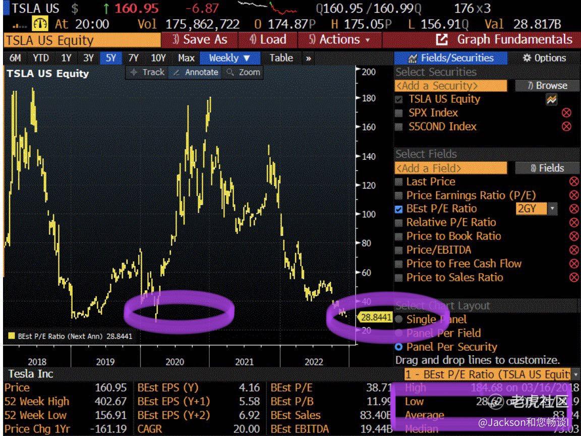Select the 7Y time range tab

pos(133,58)
